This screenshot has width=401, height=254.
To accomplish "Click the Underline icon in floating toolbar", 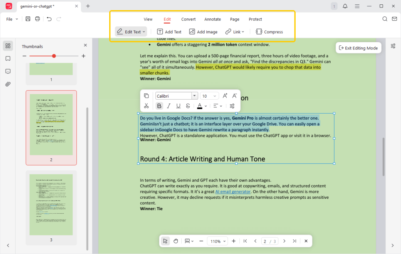I will (x=179, y=106).
